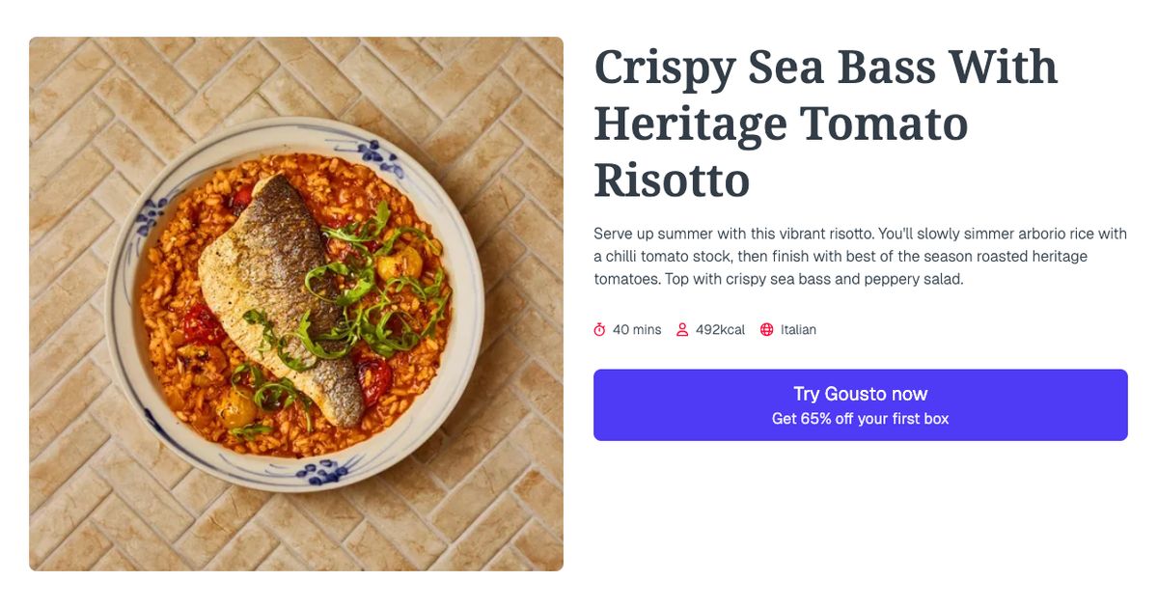The width and height of the screenshot is (1158, 608).
Task: Click the Crispy Sea Bass recipe title
Action: pyautogui.click(x=825, y=124)
